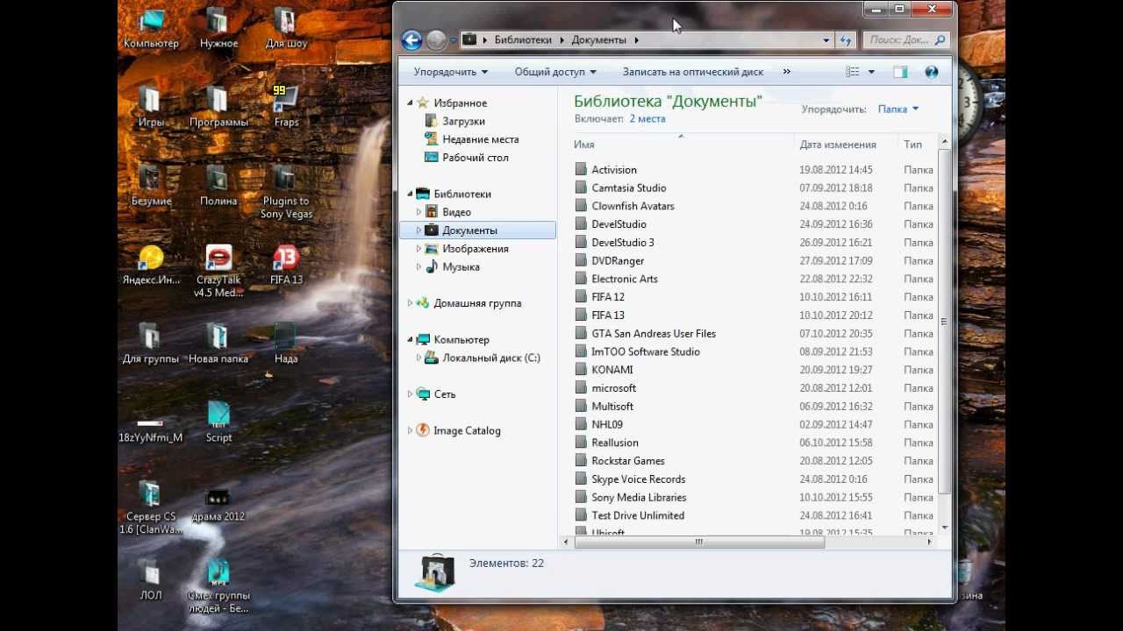Select the ЛОЛ desktop file
Viewport: 1123px width, 631px height.
[x=151, y=580]
